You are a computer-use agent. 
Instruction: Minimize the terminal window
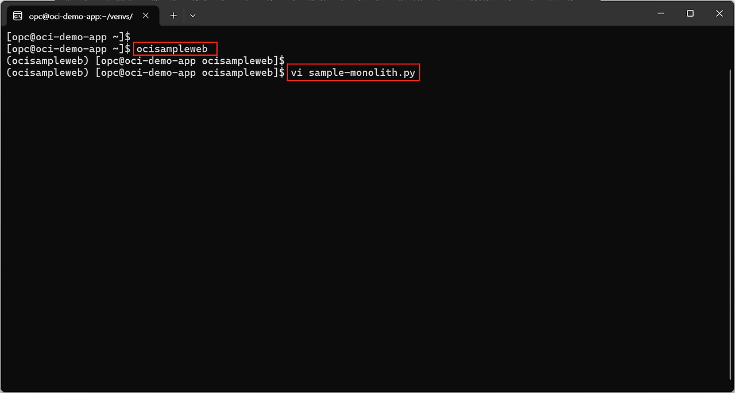click(660, 13)
